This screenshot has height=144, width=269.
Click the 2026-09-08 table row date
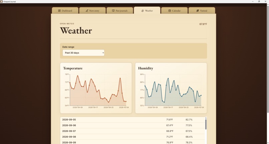point(69,137)
